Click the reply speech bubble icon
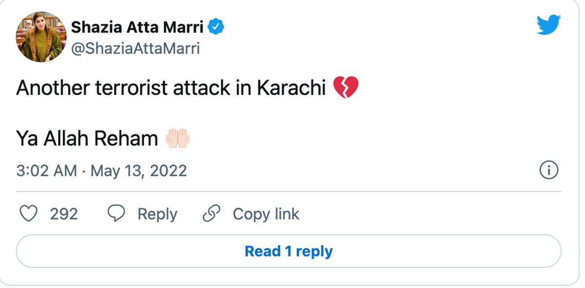Screen dimensions: 585x288 click(x=116, y=214)
